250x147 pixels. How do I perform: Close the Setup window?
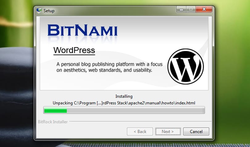(204, 9)
